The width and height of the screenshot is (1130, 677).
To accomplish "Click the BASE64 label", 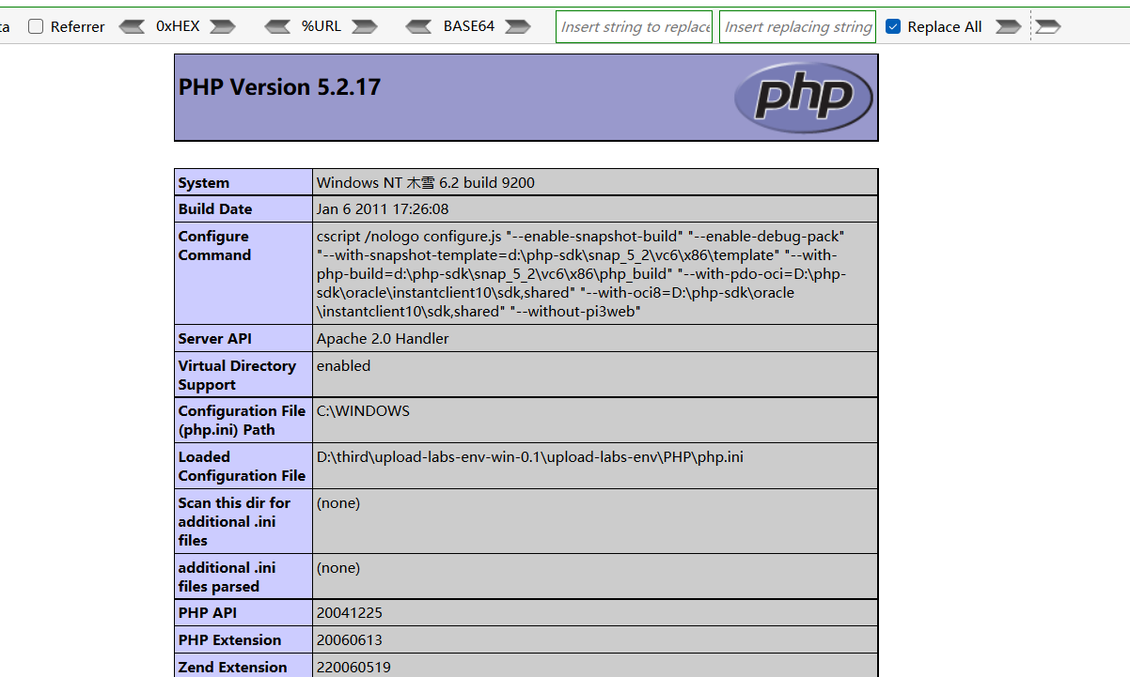I will pyautogui.click(x=469, y=26).
